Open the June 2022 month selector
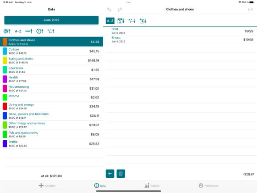 coord(52,20)
